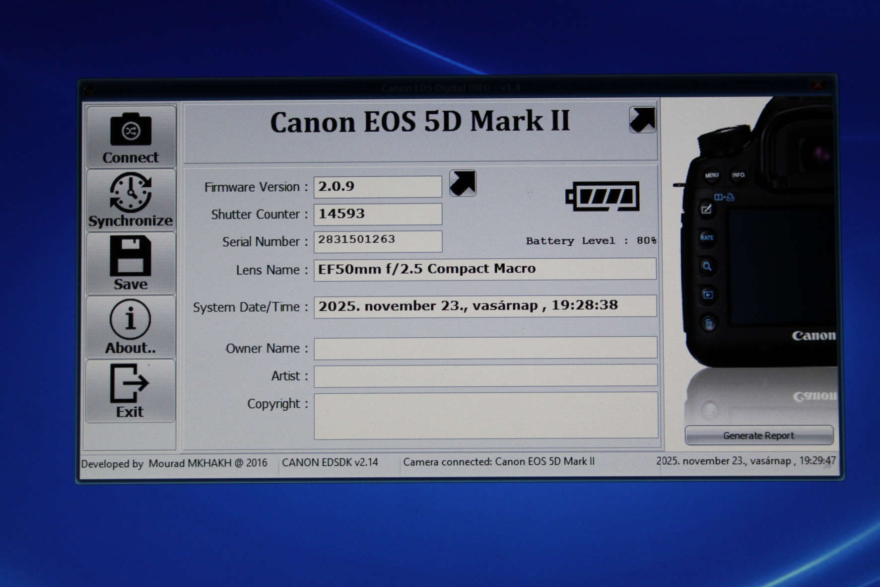Click the Connect camera button
The height and width of the screenshot is (587, 880).
pyautogui.click(x=131, y=137)
